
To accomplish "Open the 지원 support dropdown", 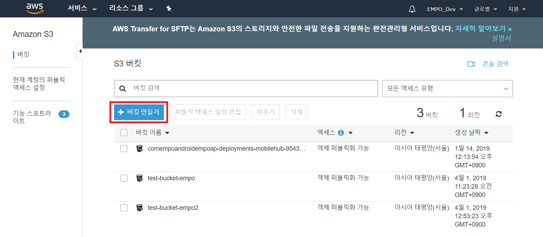I will (517, 9).
